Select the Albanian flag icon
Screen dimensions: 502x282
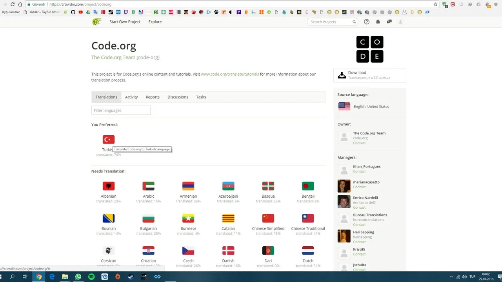tap(109, 186)
